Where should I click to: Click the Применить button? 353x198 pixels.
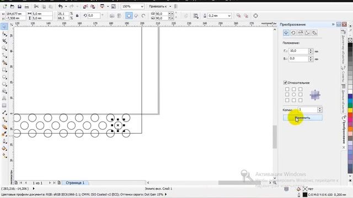[x=303, y=118]
